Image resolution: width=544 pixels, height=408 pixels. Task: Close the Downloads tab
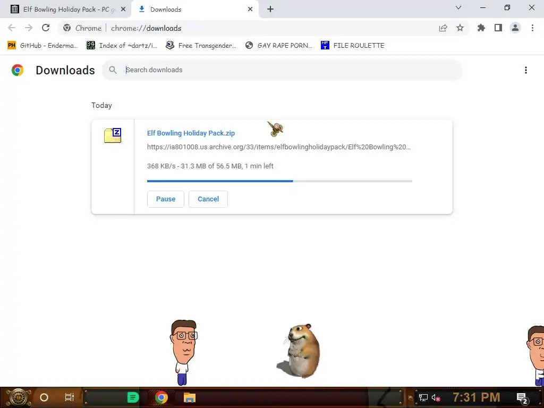point(250,10)
